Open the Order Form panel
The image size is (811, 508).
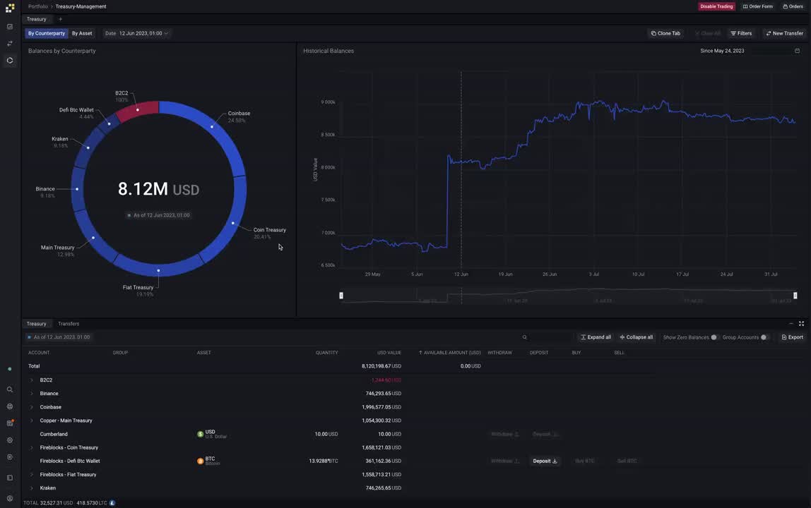(758, 6)
